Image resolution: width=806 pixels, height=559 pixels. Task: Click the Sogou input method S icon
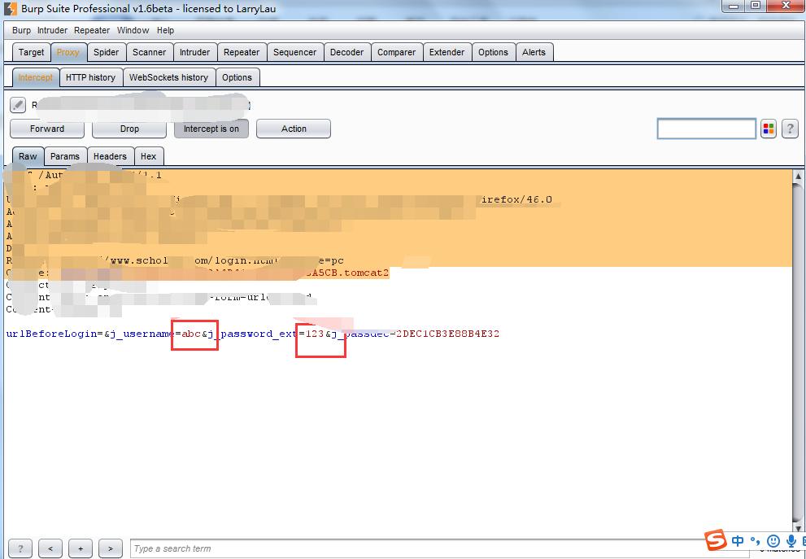(x=715, y=539)
